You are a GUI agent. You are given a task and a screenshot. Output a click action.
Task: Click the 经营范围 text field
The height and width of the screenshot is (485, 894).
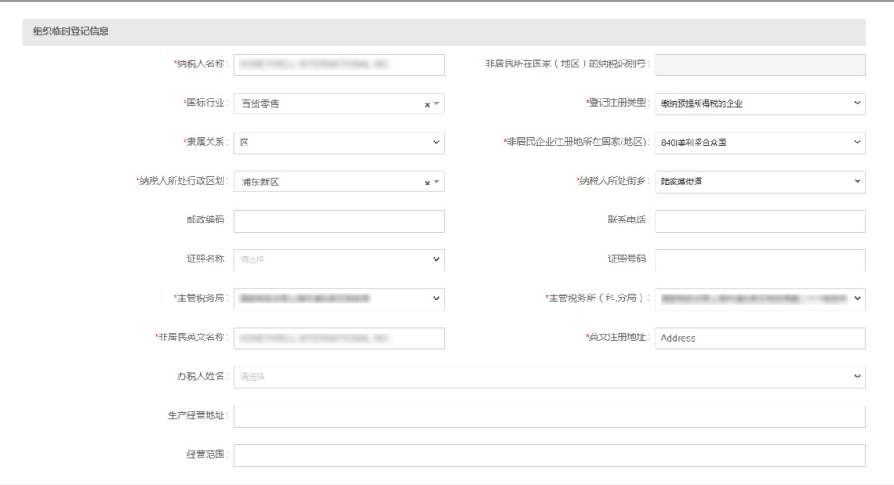click(x=549, y=455)
